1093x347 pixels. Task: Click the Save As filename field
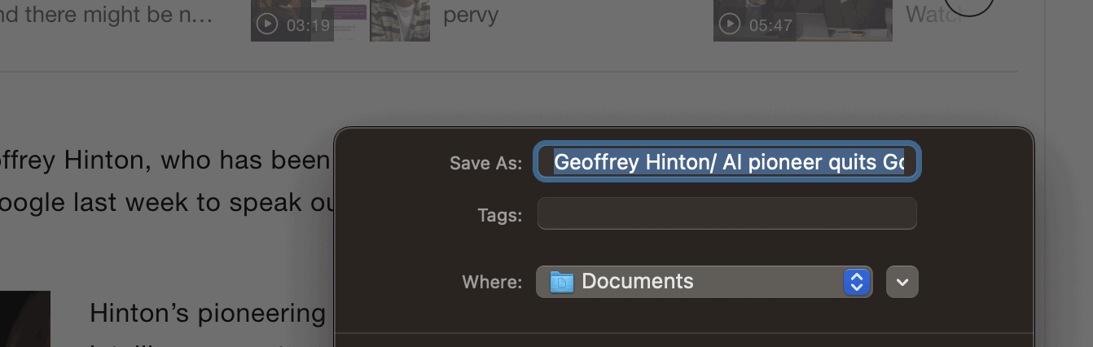(x=727, y=162)
